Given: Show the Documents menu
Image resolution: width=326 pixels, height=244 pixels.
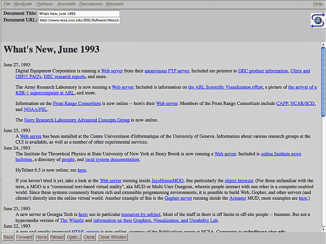Looking at the screenshot, I should (x=91, y=4).
